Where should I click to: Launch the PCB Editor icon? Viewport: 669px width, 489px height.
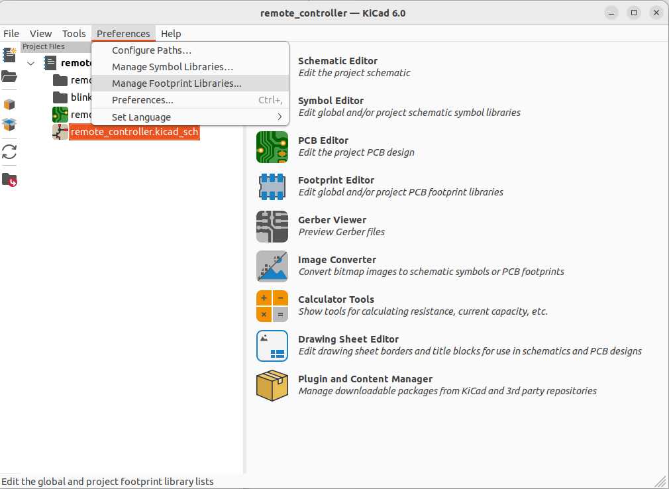272,147
